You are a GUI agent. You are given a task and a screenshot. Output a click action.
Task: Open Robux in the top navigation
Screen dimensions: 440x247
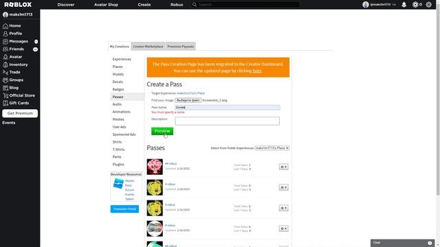pyautogui.click(x=177, y=5)
